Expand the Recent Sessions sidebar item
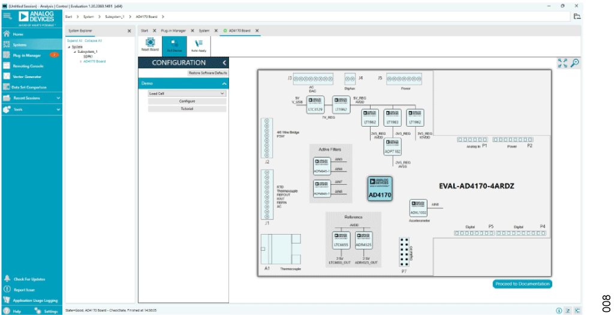 [x=32, y=98]
